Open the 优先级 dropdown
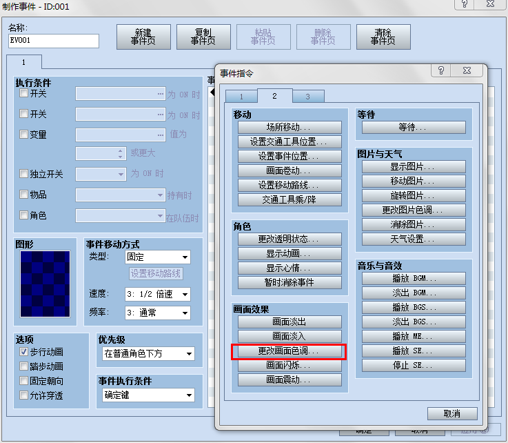 148,354
